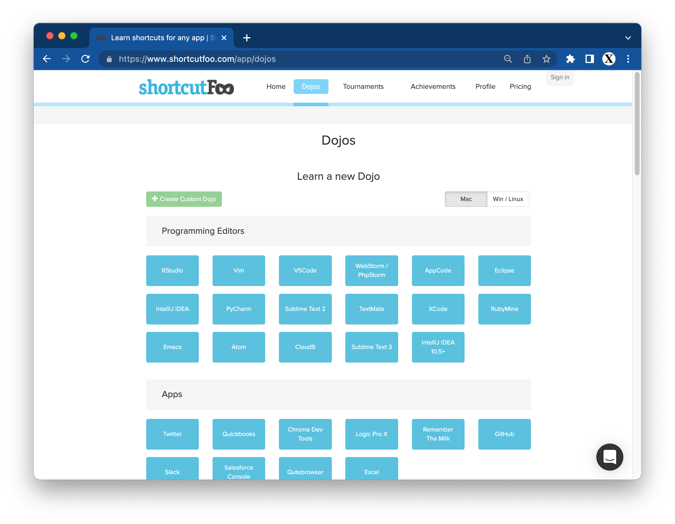The image size is (675, 524).
Task: Select the Cloud9 dojo
Action: [305, 347]
